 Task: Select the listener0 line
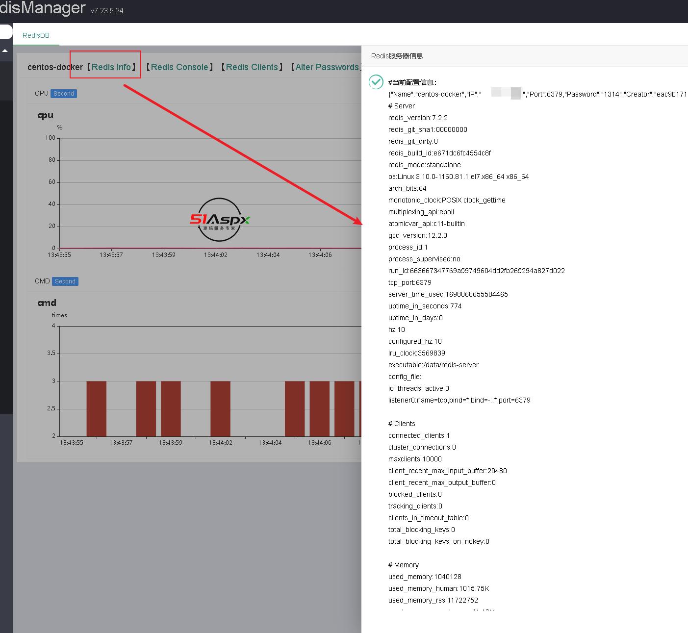click(x=459, y=400)
